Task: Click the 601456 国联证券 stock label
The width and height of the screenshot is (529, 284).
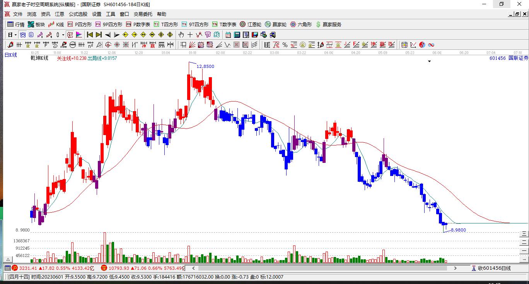Action: [509, 58]
